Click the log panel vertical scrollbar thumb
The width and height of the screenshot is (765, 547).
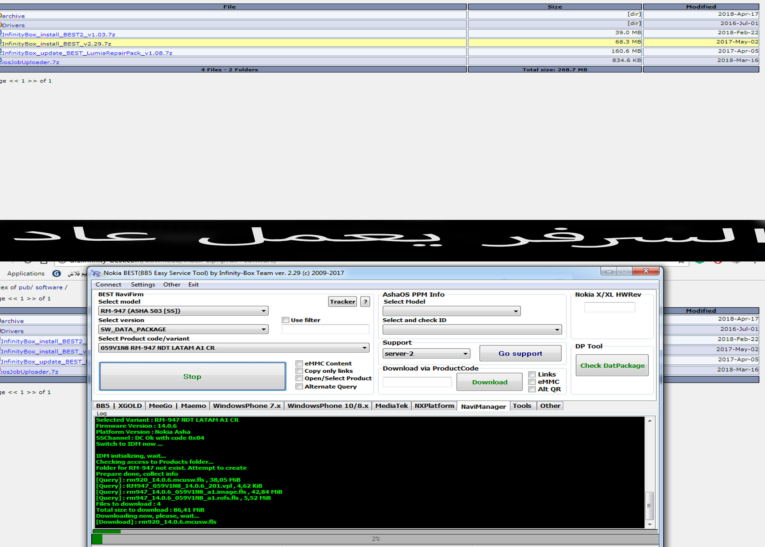point(650,506)
